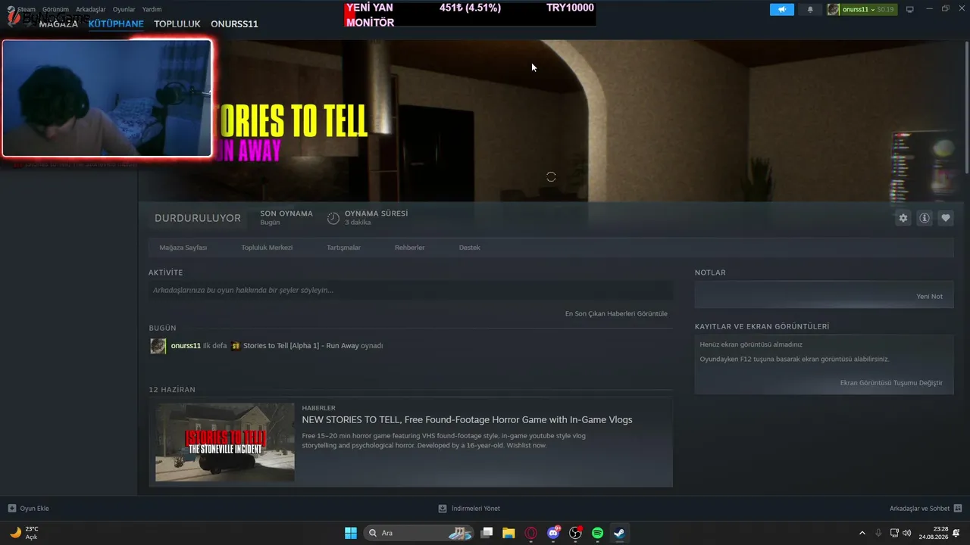Open File Explorer from the taskbar
The height and width of the screenshot is (545, 970).
click(508, 533)
